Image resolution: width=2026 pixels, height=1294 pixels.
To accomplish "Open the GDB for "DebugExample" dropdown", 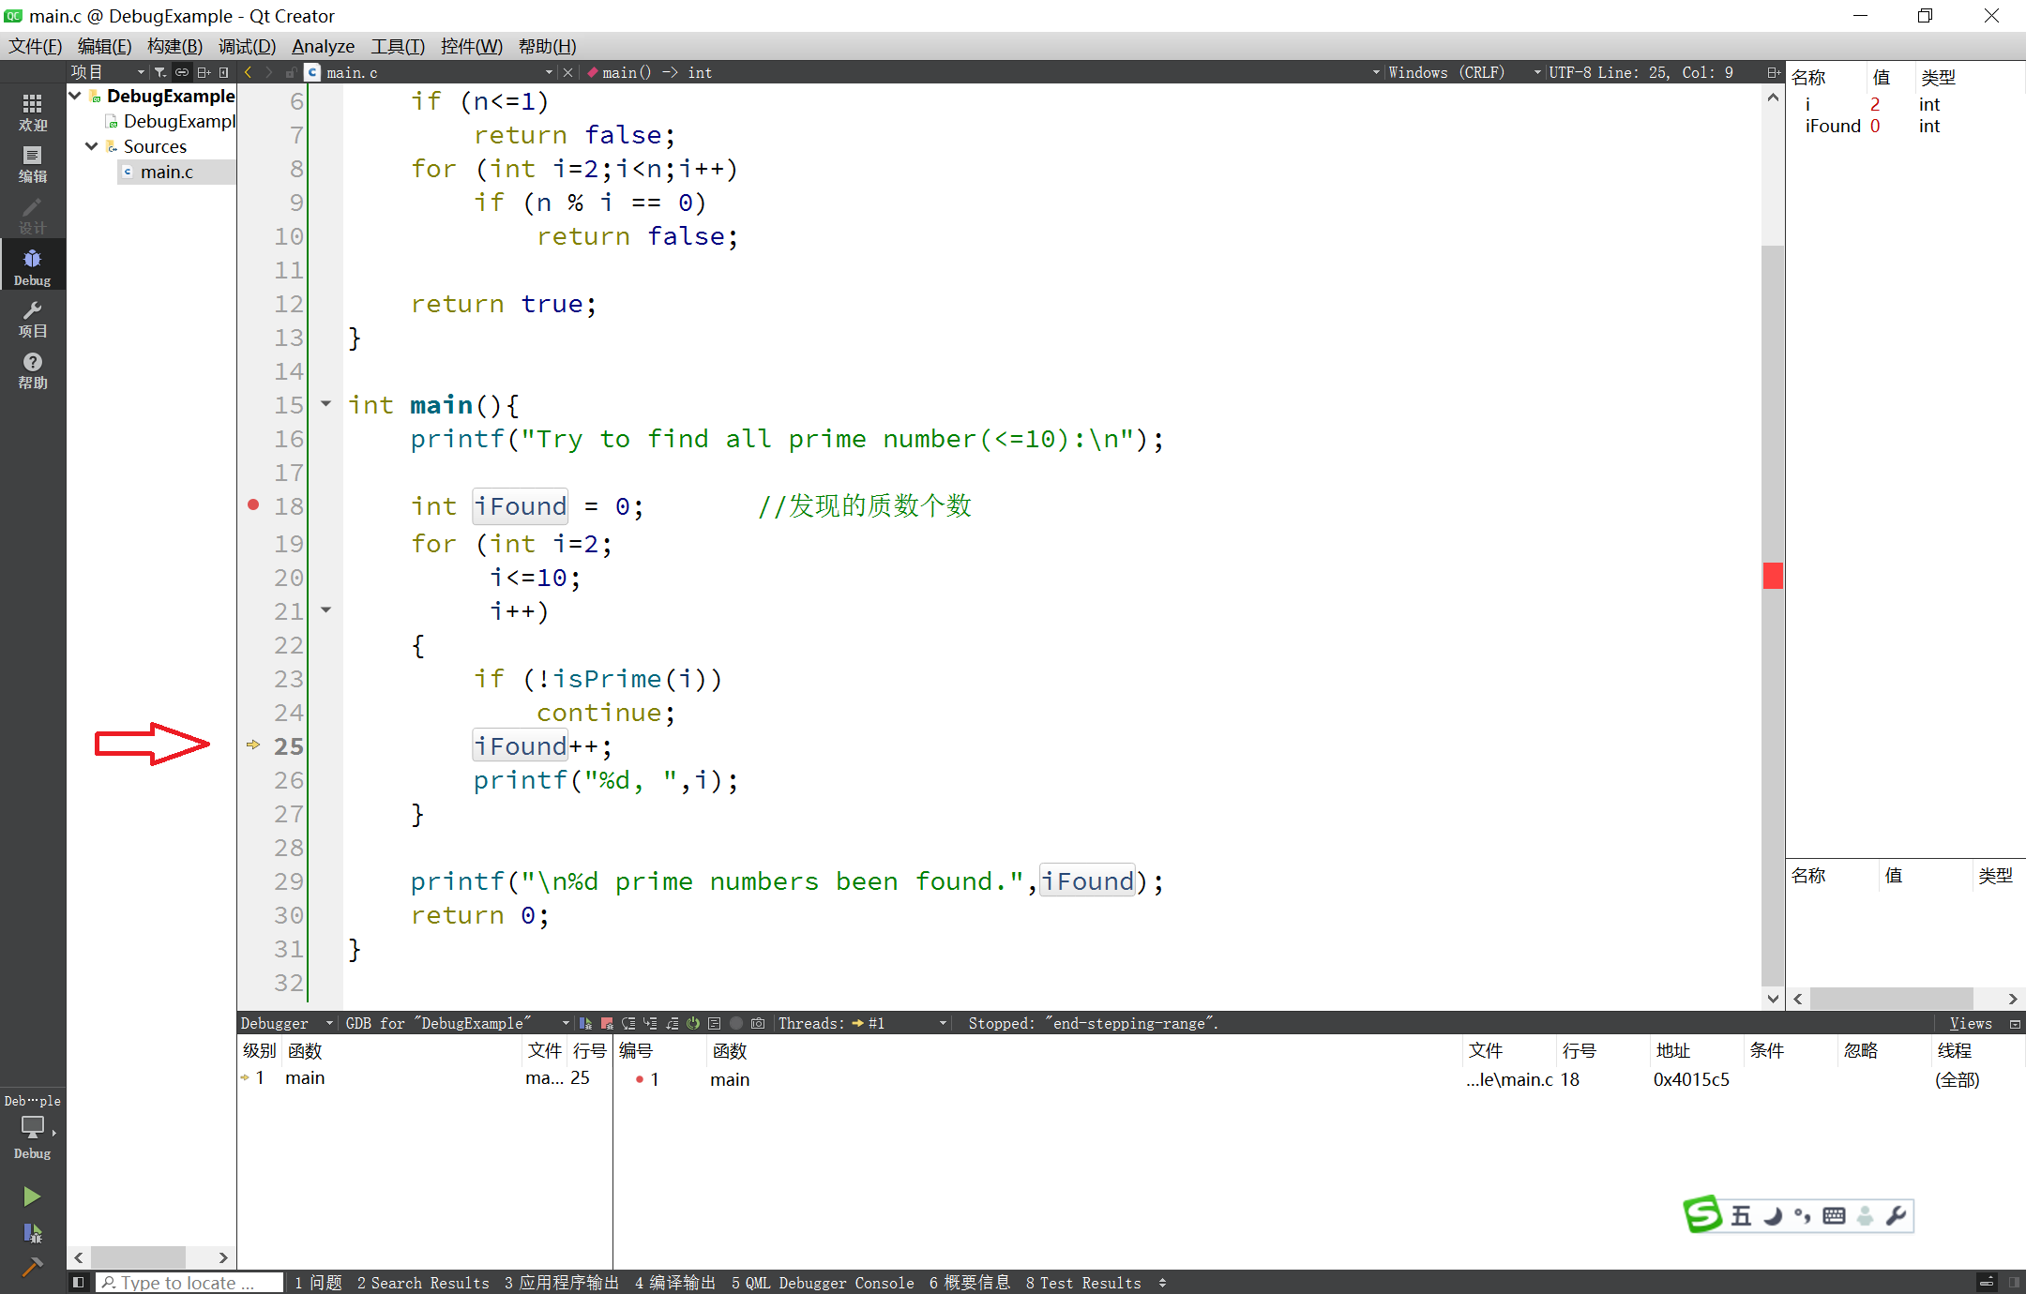I will tap(458, 1023).
